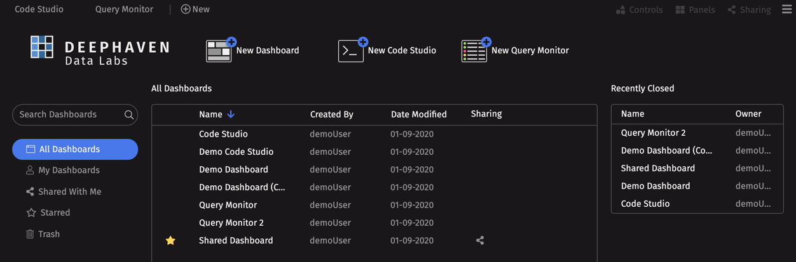Click the Controls icon in top bar
Viewport: 796px width, 262px height.
click(621, 10)
